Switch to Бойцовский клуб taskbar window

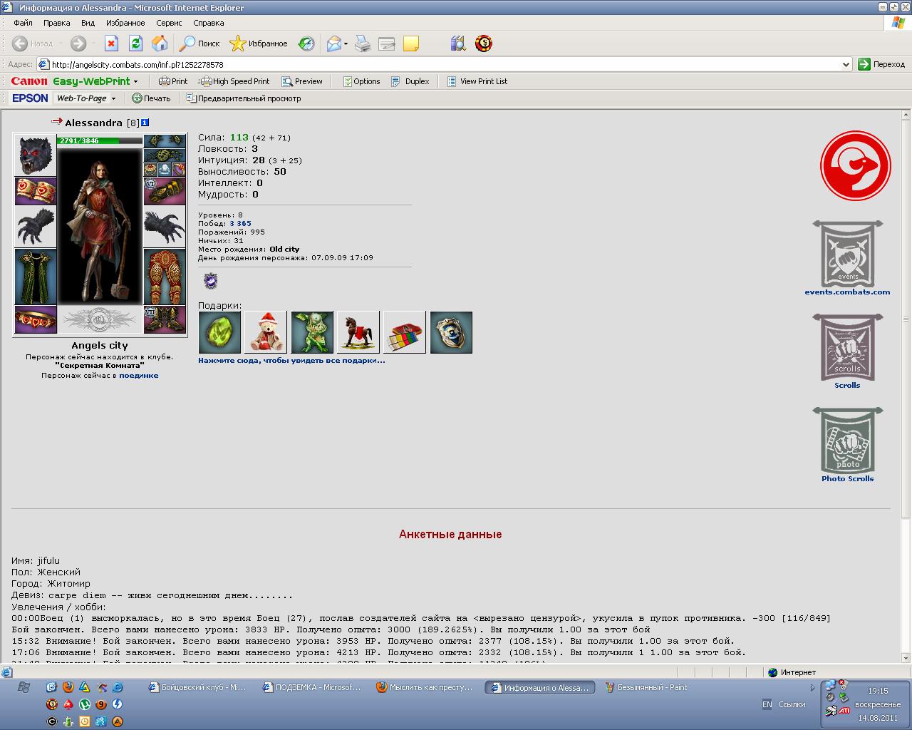197,687
